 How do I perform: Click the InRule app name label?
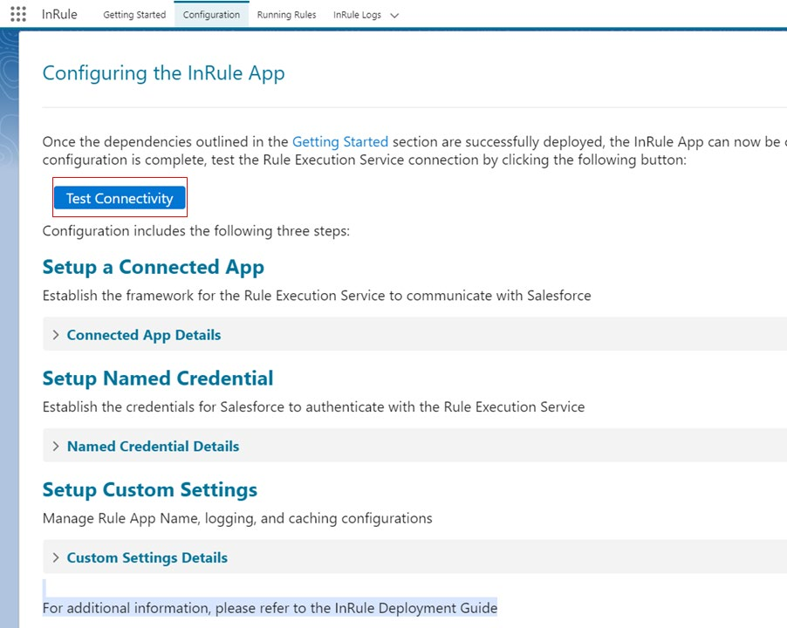[59, 15]
